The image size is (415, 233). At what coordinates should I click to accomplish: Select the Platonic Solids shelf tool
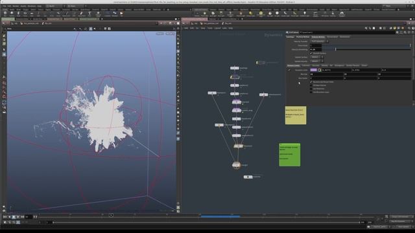pyautogui.click(x=98, y=14)
